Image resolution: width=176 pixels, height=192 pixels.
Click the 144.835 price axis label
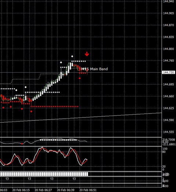click(x=169, y=37)
